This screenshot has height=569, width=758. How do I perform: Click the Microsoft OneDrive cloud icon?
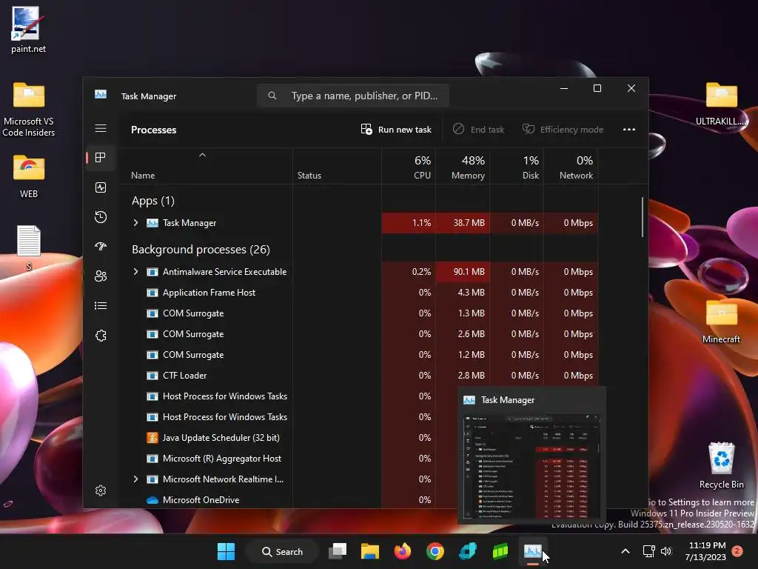152,500
